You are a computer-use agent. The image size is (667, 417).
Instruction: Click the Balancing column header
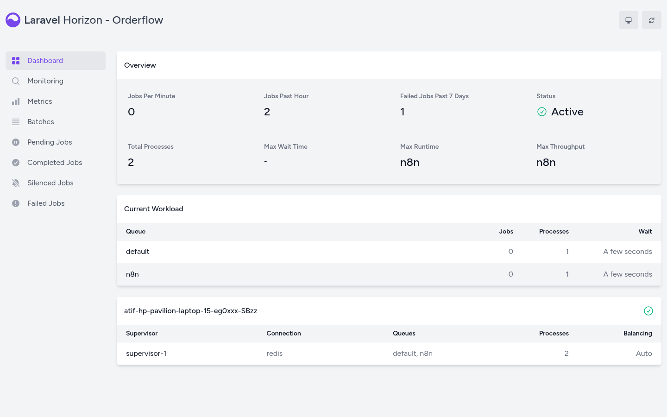(x=638, y=333)
